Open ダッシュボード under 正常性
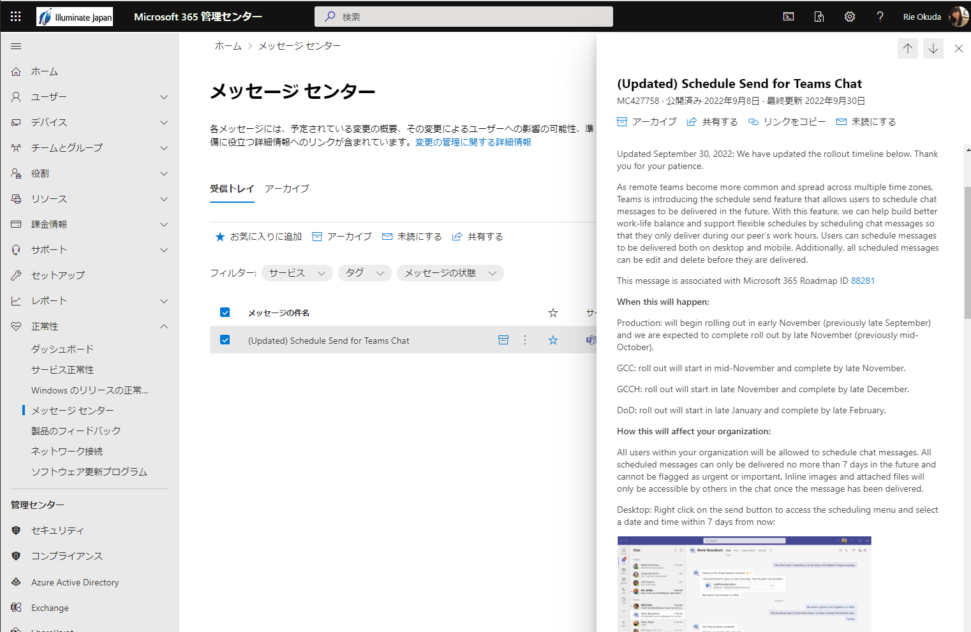The width and height of the screenshot is (971, 632). pyautogui.click(x=63, y=349)
